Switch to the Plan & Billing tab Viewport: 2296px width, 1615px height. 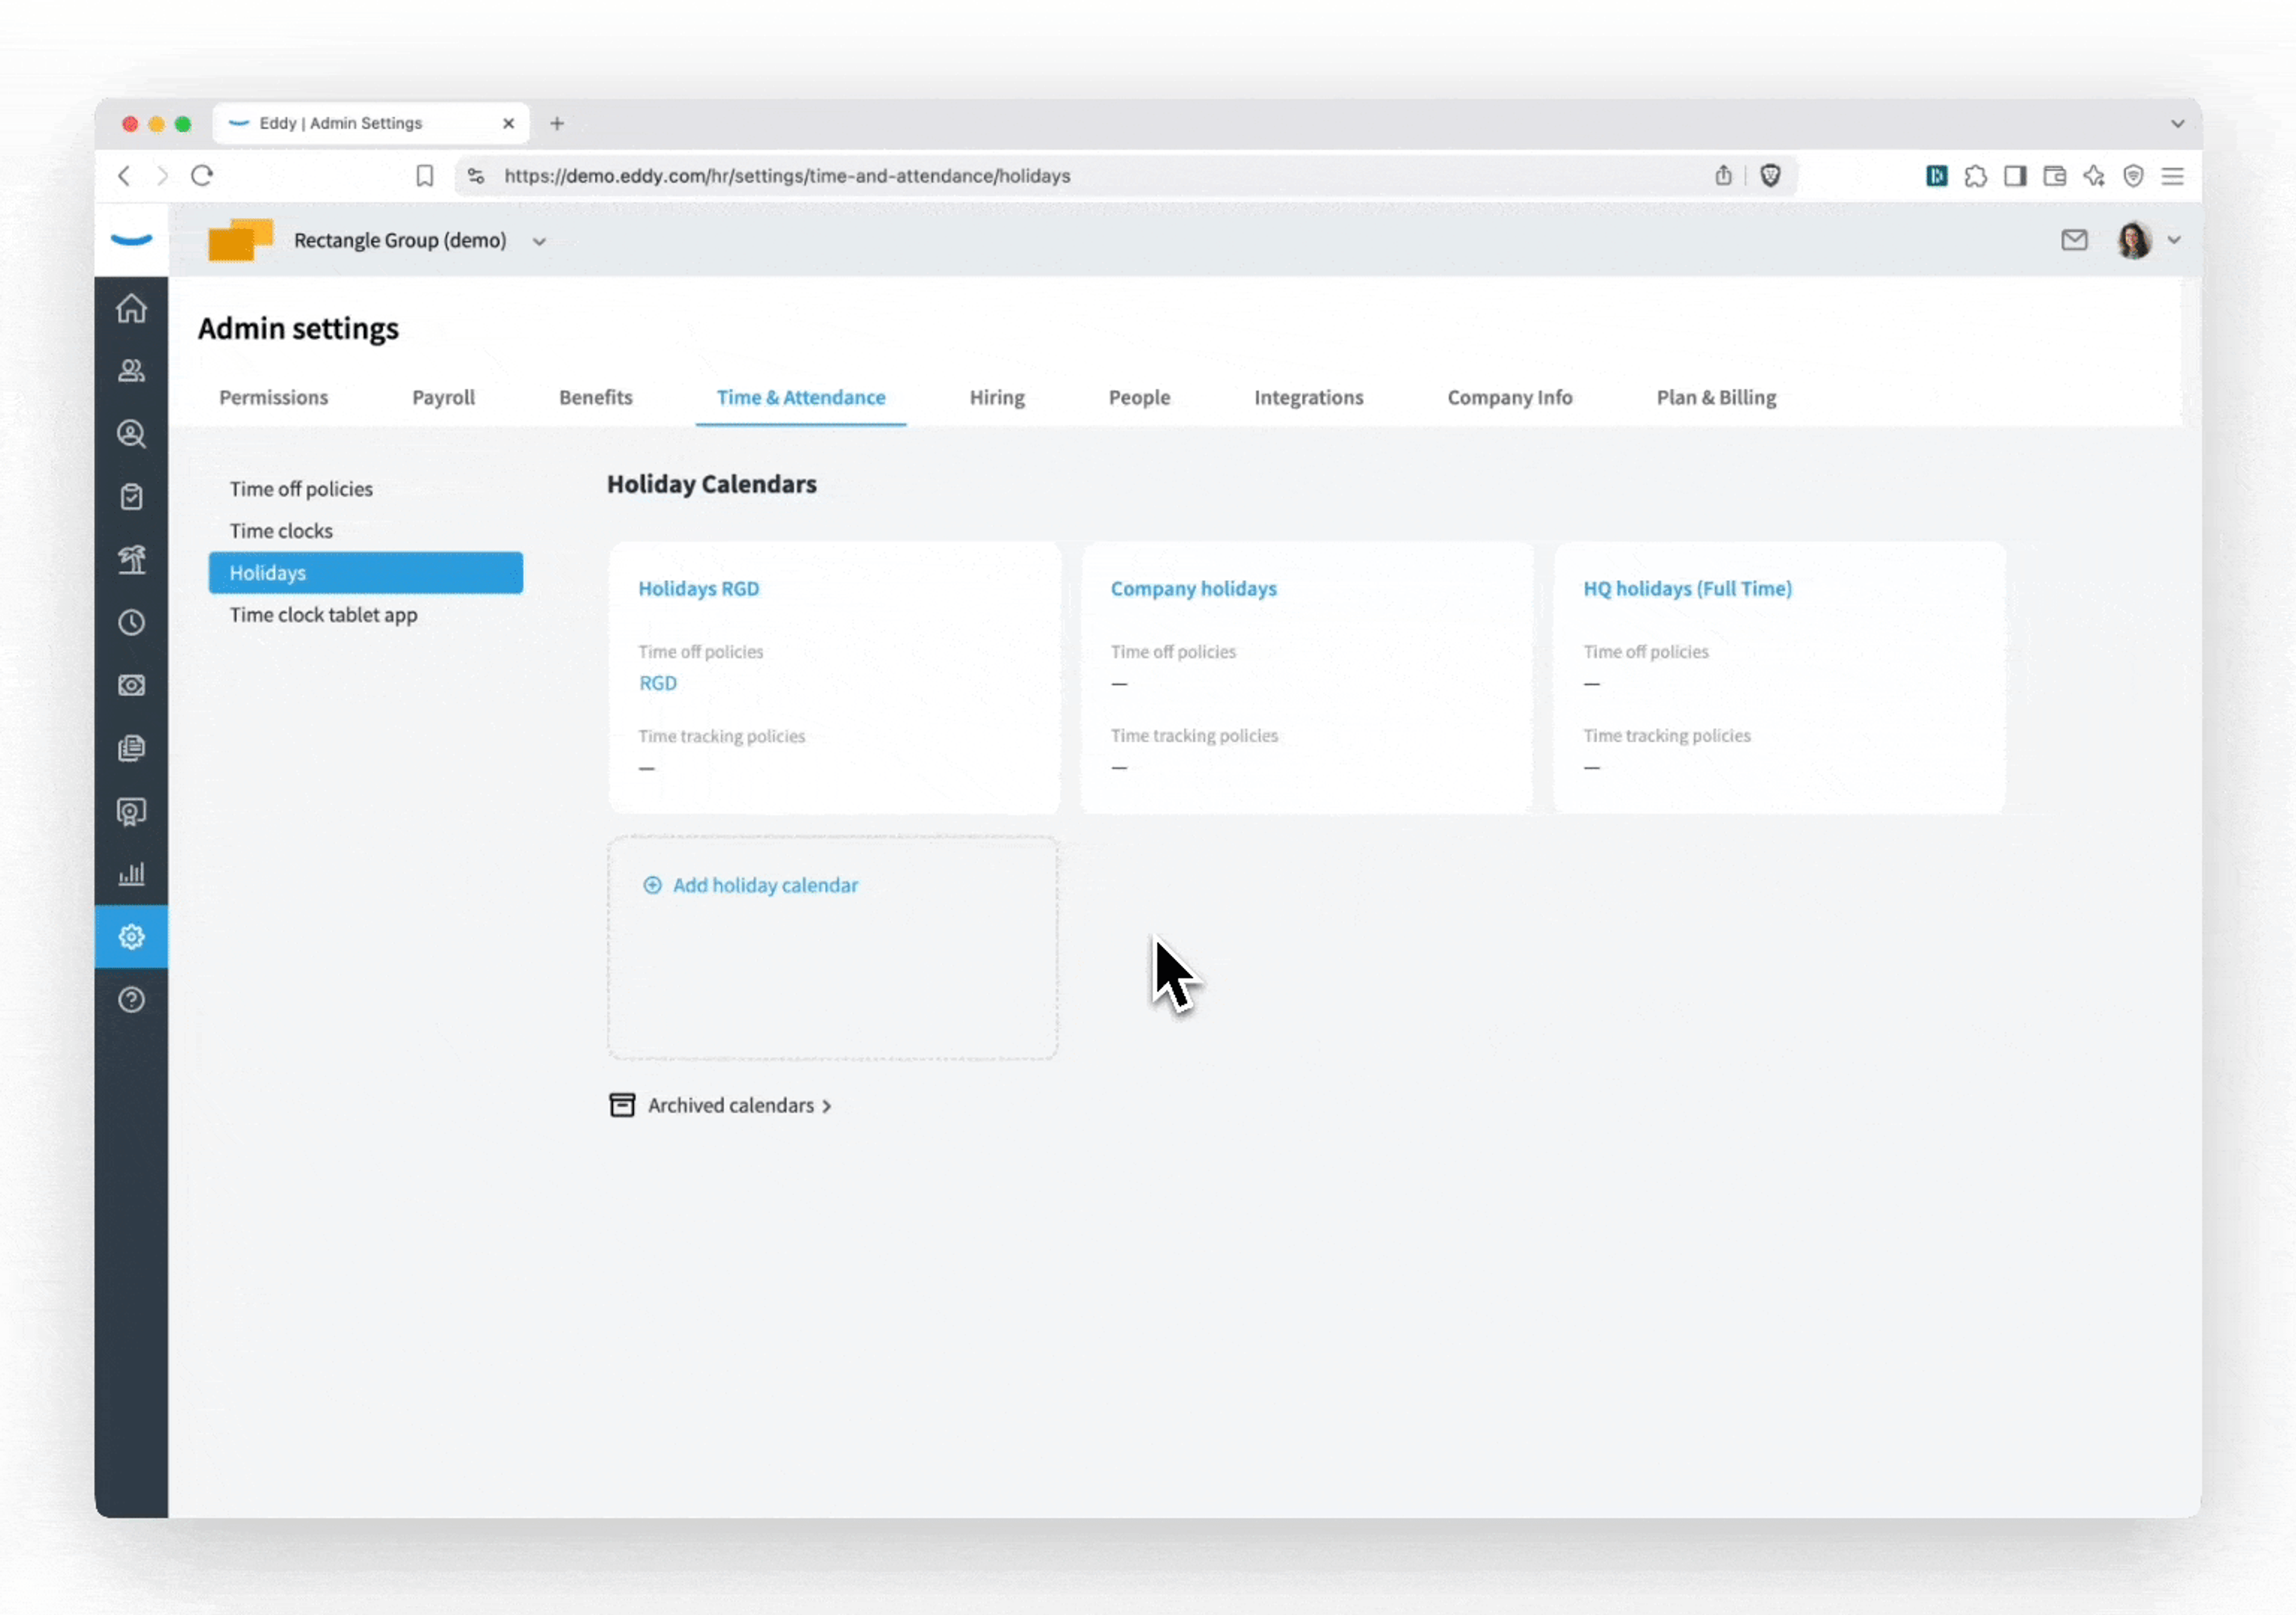click(1716, 397)
